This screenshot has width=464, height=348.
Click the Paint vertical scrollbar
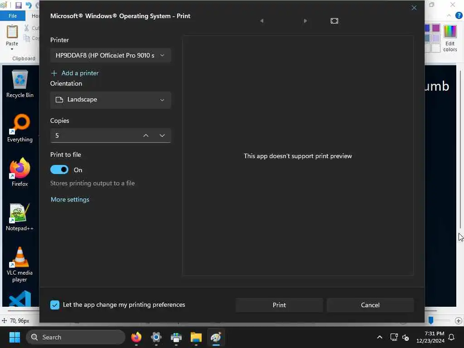460,150
